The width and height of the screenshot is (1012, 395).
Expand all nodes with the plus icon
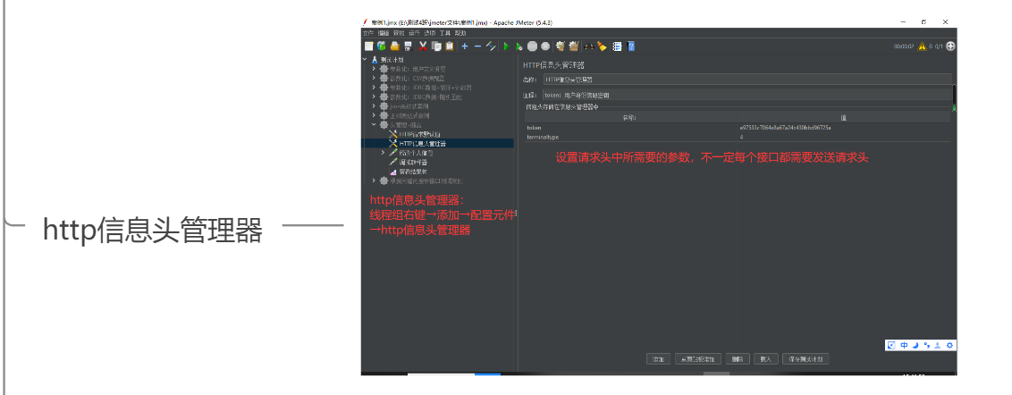(x=465, y=46)
